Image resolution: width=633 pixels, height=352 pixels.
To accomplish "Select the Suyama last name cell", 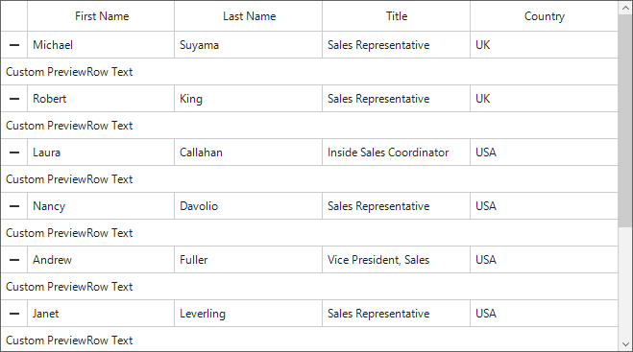I will pyautogui.click(x=248, y=45).
